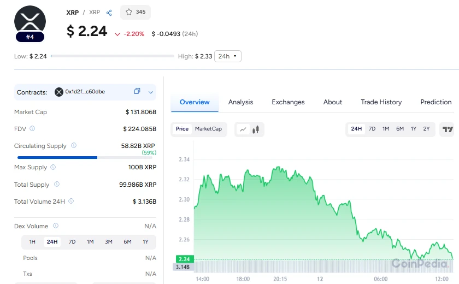Click the Dex Volume info icon
This screenshot has width=459, height=284.
coord(56,226)
